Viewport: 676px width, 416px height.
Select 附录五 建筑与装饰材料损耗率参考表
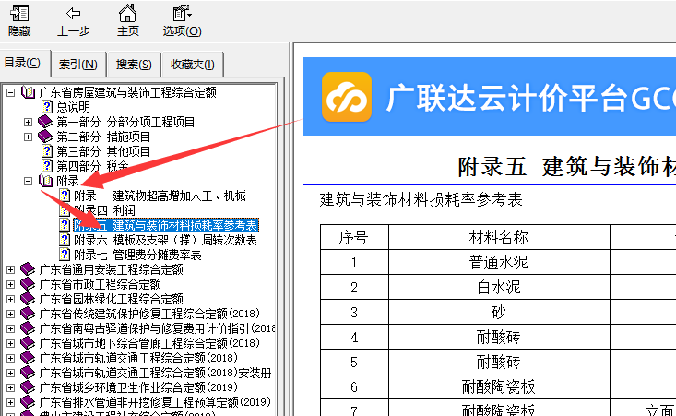[166, 225]
